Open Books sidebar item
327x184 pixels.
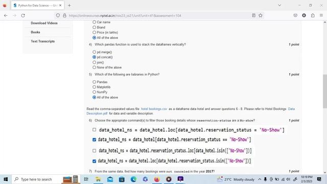pyautogui.click(x=35, y=32)
